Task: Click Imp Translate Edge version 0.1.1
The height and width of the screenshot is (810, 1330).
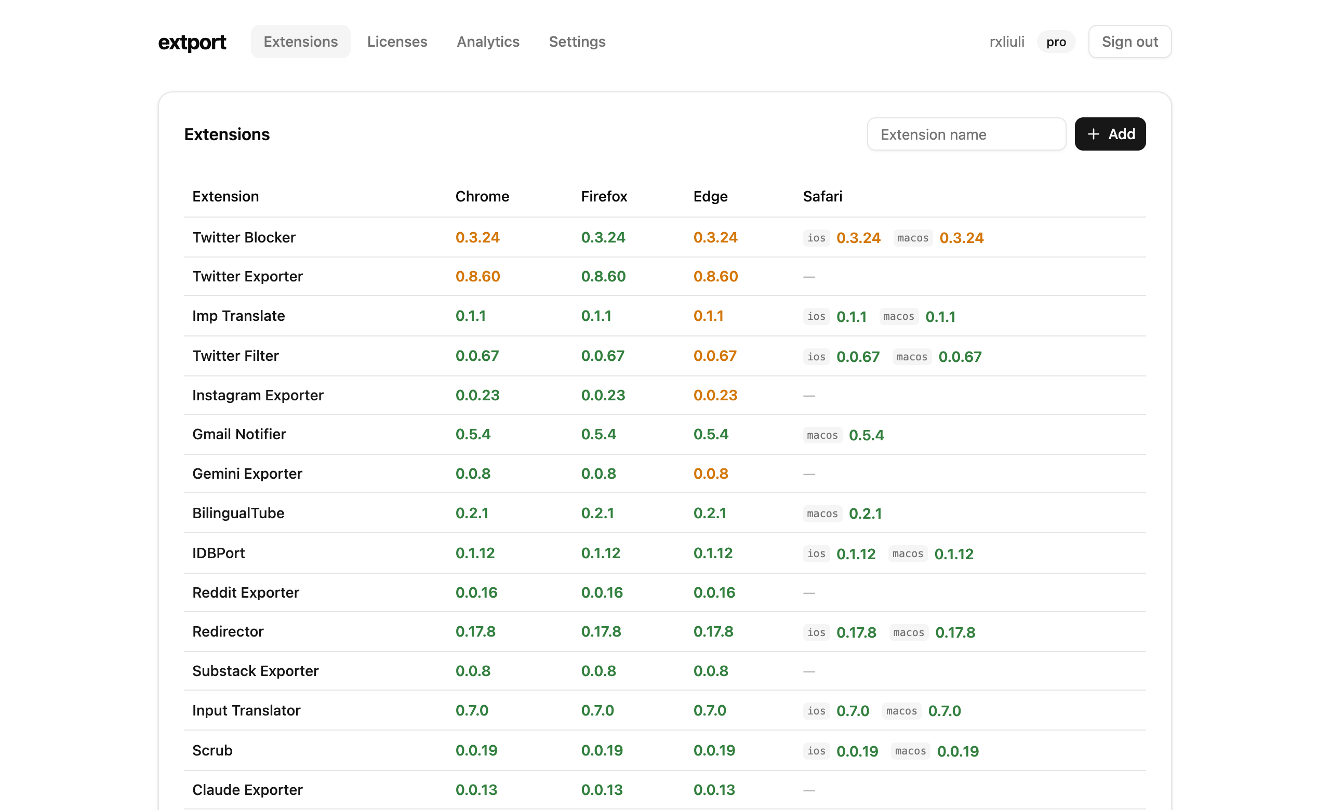Action: tap(708, 316)
